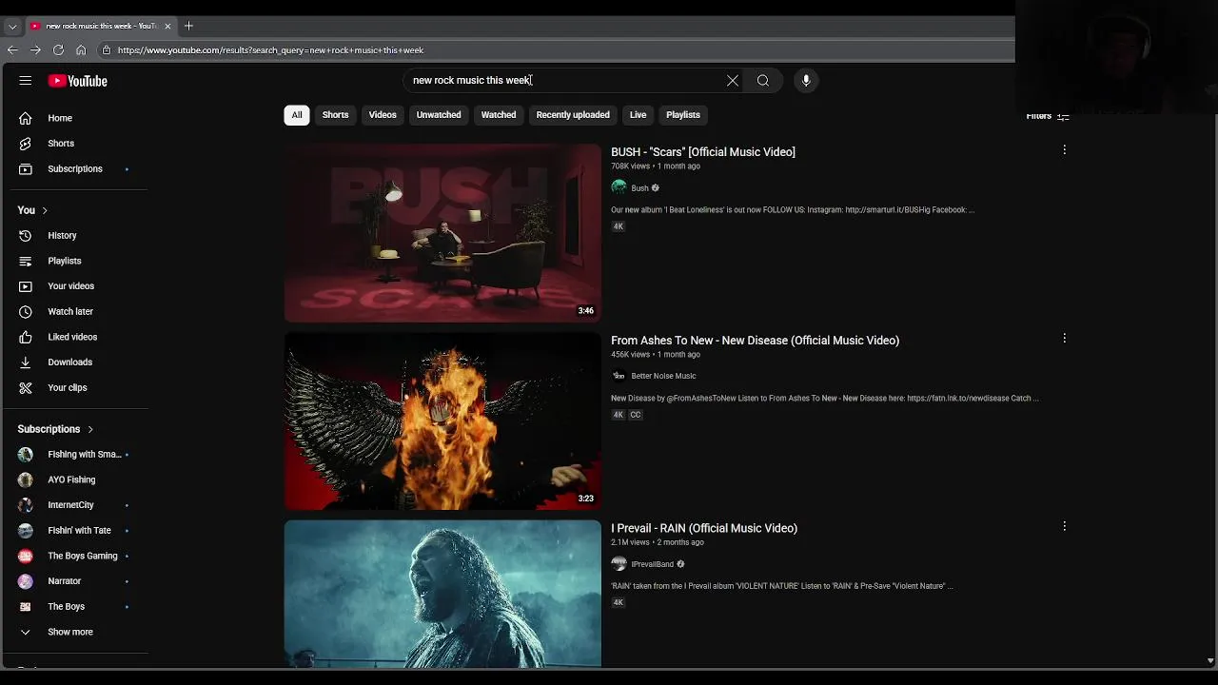The width and height of the screenshot is (1218, 685).
Task: Select the Live filter chip
Action: [x=638, y=115]
